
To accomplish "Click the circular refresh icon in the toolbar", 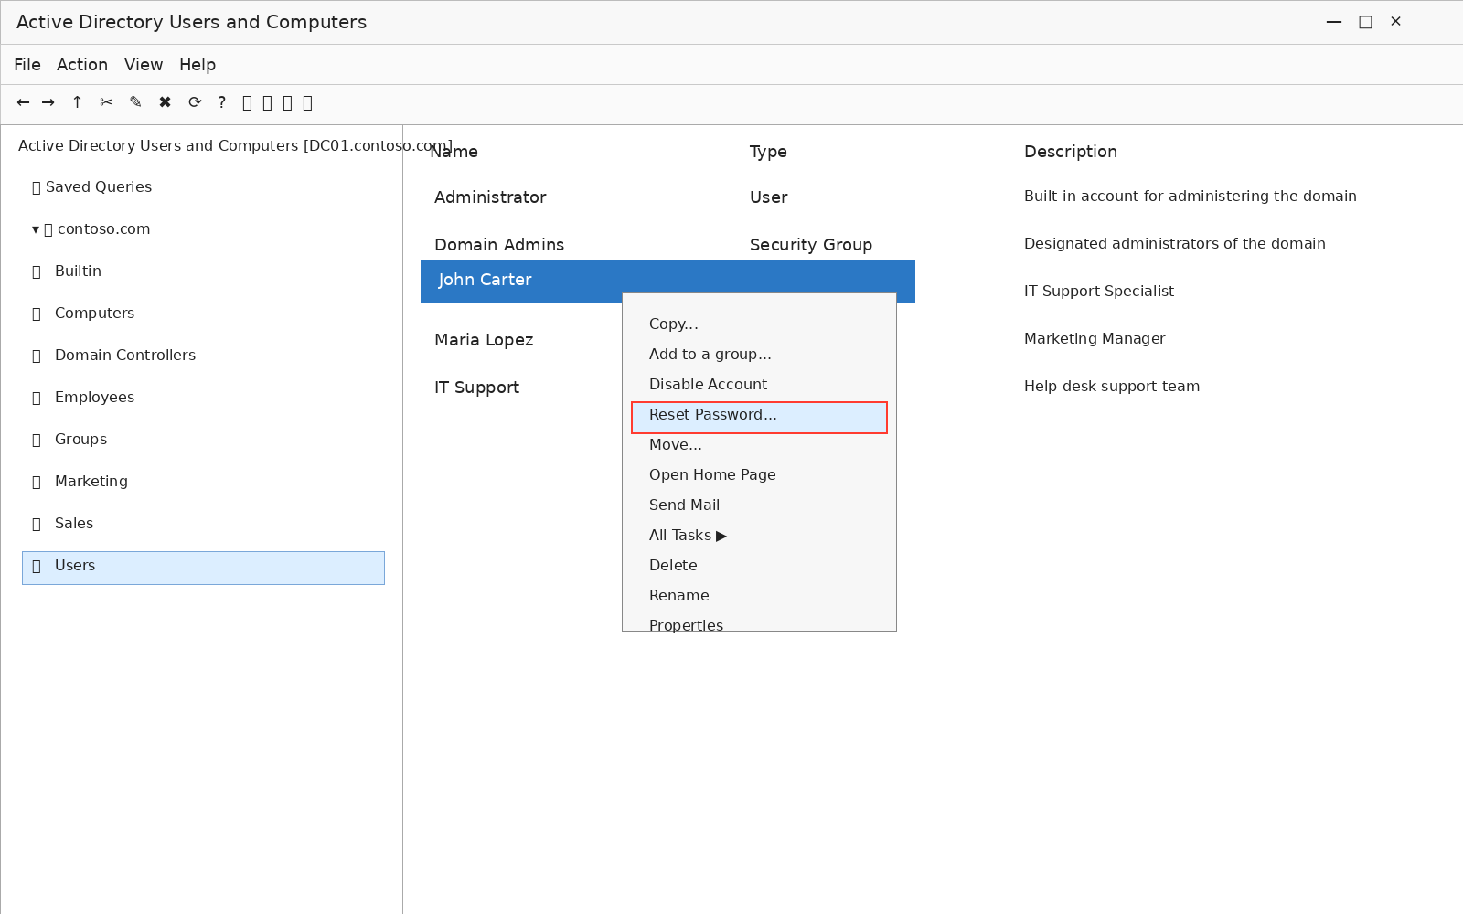I will coord(195,102).
